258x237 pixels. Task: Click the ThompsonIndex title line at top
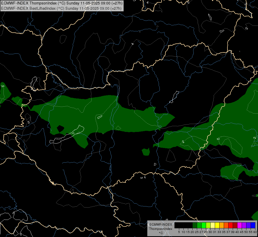[x=62, y=3]
